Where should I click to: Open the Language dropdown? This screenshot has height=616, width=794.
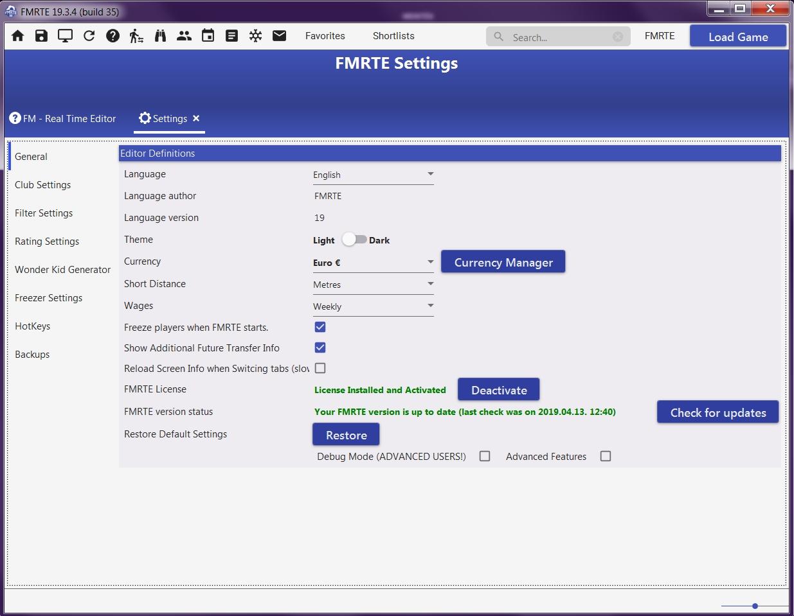(x=373, y=175)
